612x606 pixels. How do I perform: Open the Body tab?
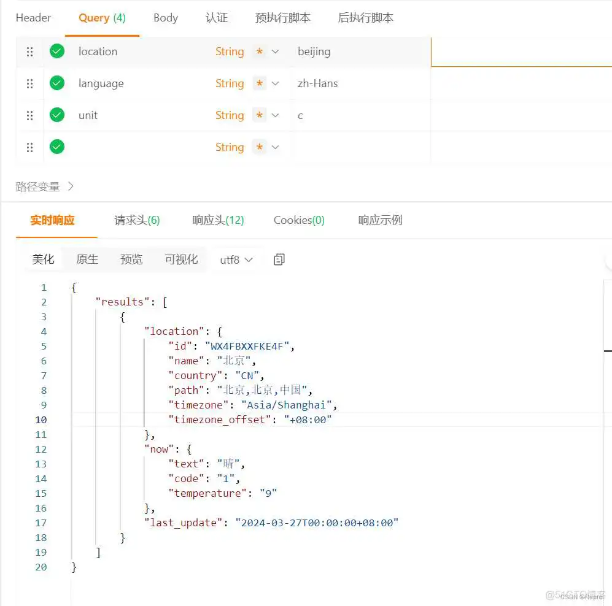[x=166, y=18]
